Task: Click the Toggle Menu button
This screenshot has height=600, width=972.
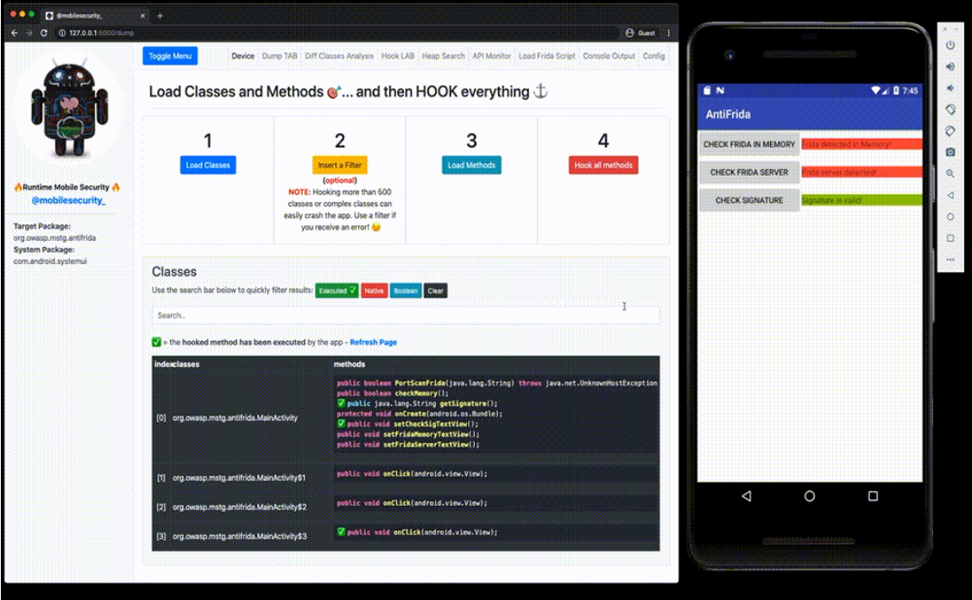Action: coord(170,56)
